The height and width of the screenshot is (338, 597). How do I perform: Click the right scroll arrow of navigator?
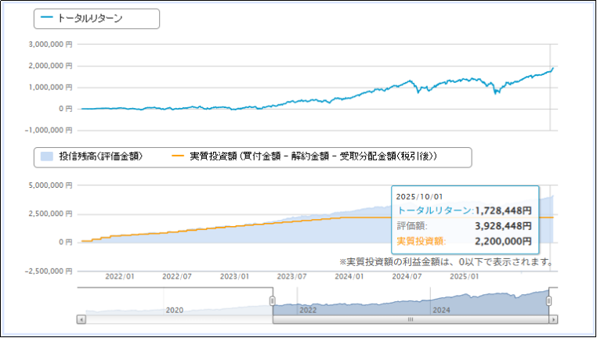click(553, 319)
